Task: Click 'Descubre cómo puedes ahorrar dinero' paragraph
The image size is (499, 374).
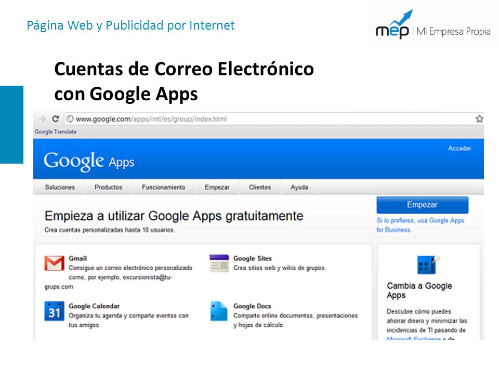Action: (x=427, y=324)
